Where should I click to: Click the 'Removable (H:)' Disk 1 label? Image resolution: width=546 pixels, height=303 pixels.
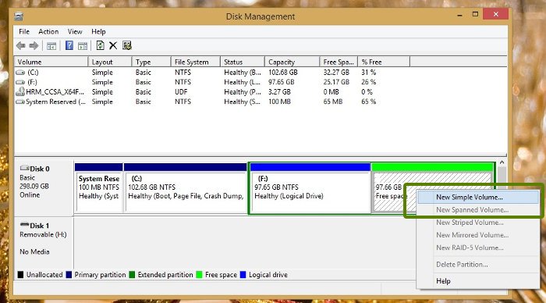(x=43, y=234)
